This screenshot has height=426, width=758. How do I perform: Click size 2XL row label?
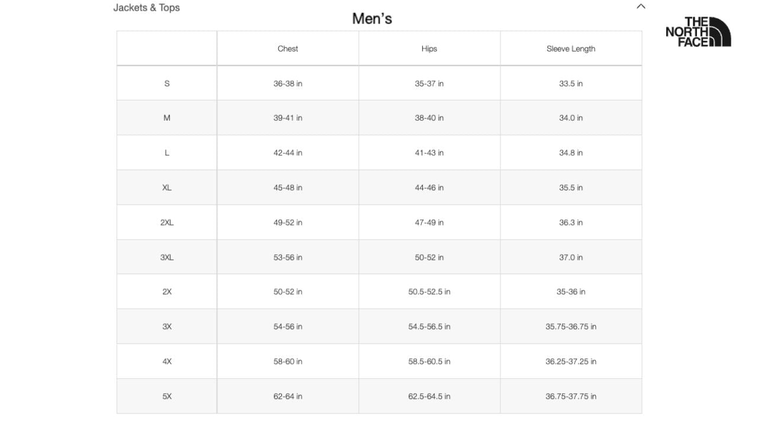tap(167, 222)
